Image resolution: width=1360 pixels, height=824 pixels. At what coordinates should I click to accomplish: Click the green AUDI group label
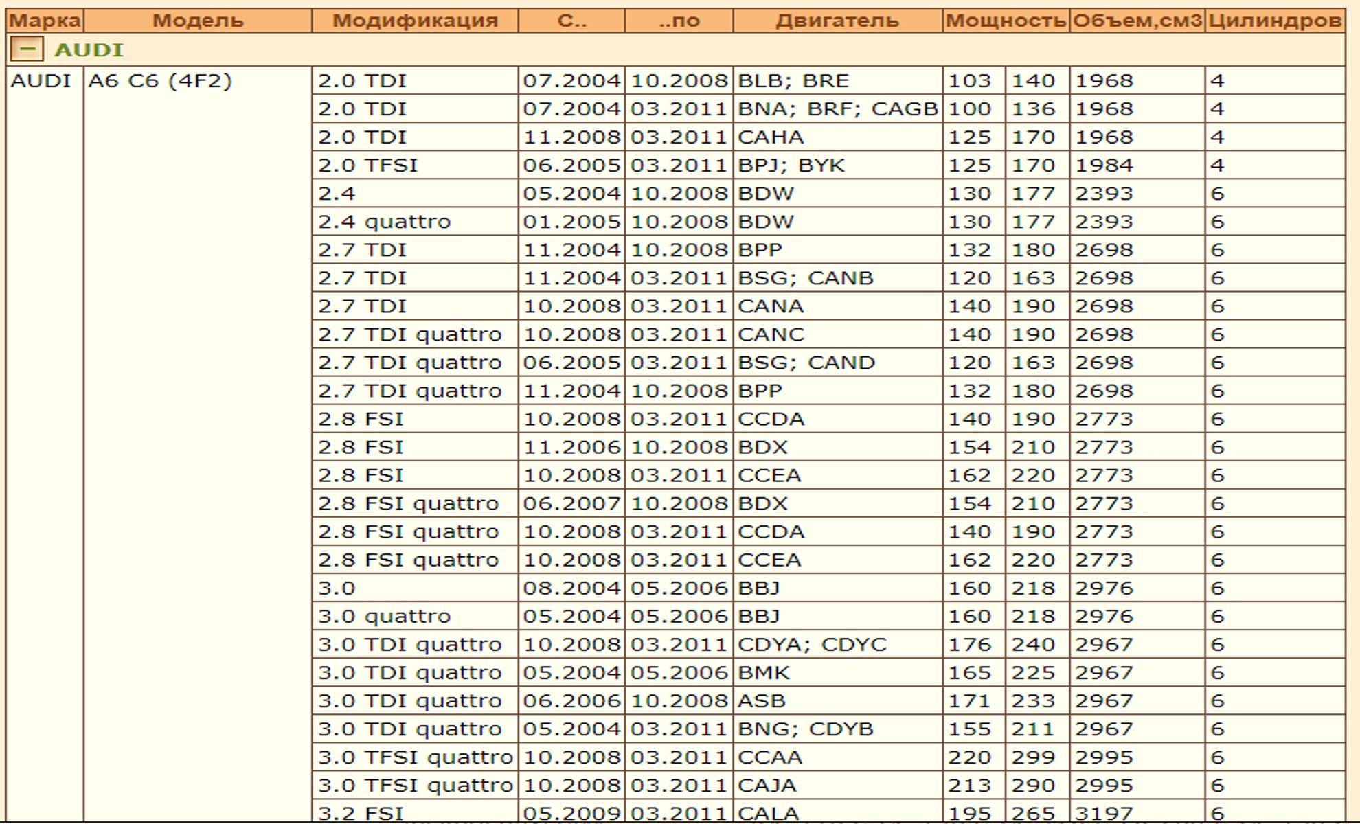(x=89, y=50)
